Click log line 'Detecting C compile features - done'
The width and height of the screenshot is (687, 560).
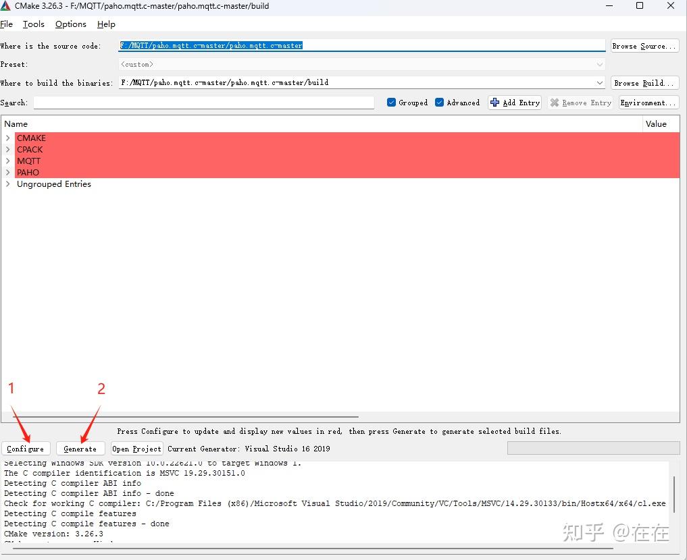[x=86, y=524]
